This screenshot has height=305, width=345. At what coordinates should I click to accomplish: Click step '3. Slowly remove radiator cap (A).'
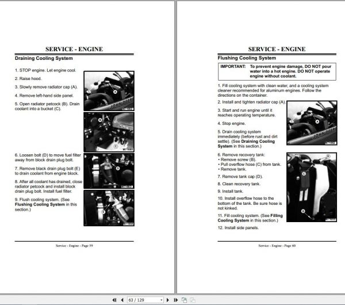[46, 87]
